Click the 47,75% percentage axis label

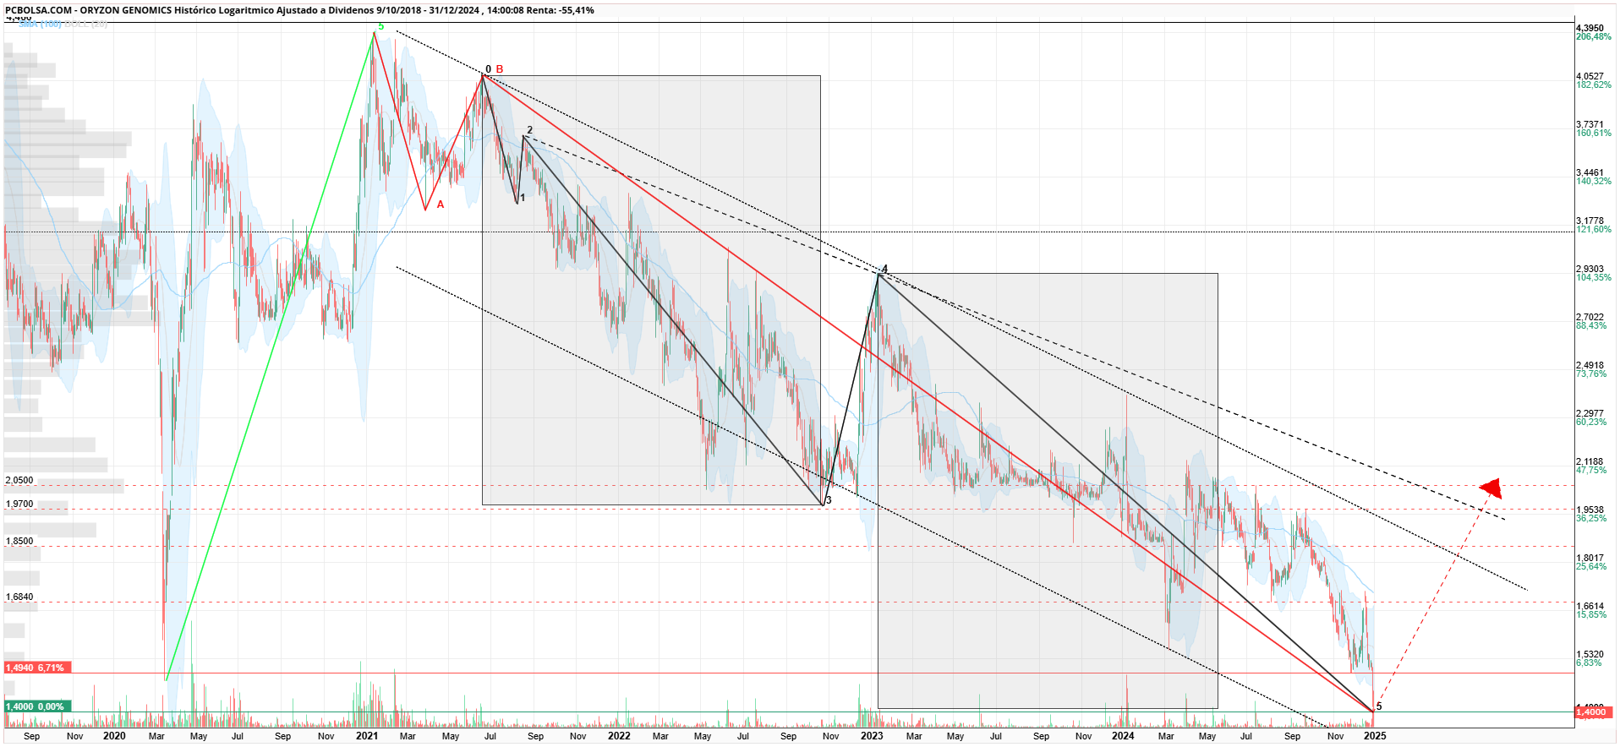coord(1591,470)
